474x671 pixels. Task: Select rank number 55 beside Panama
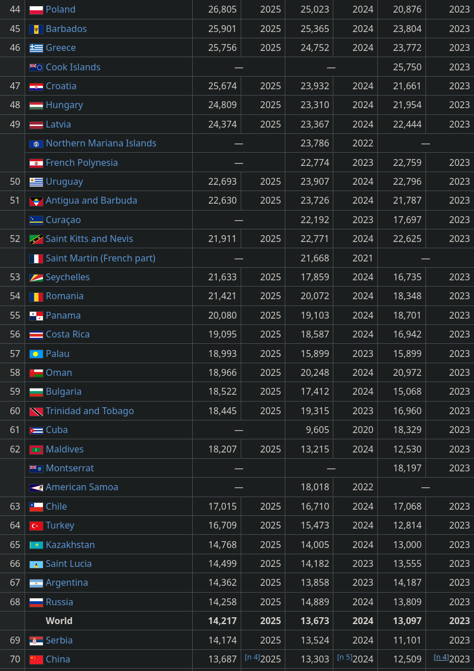point(15,315)
